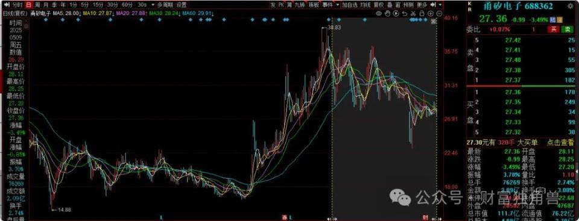Click the MA10: 27.87 indicator label
Viewport: 579px width, 221px height.
pyautogui.click(x=98, y=13)
